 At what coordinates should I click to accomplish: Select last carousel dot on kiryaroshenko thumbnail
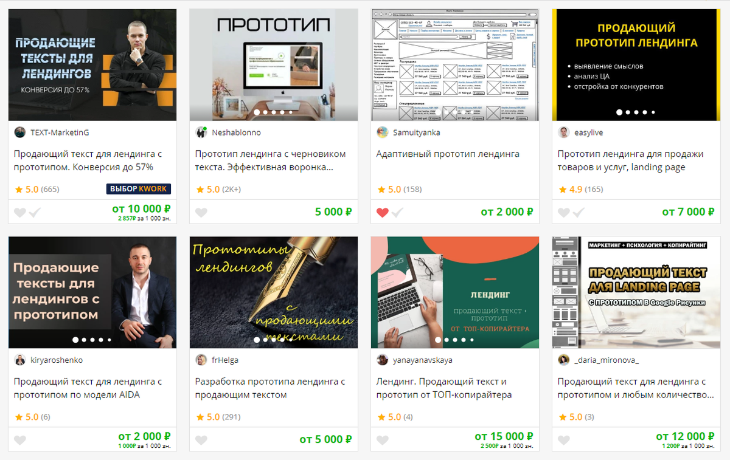tap(109, 340)
